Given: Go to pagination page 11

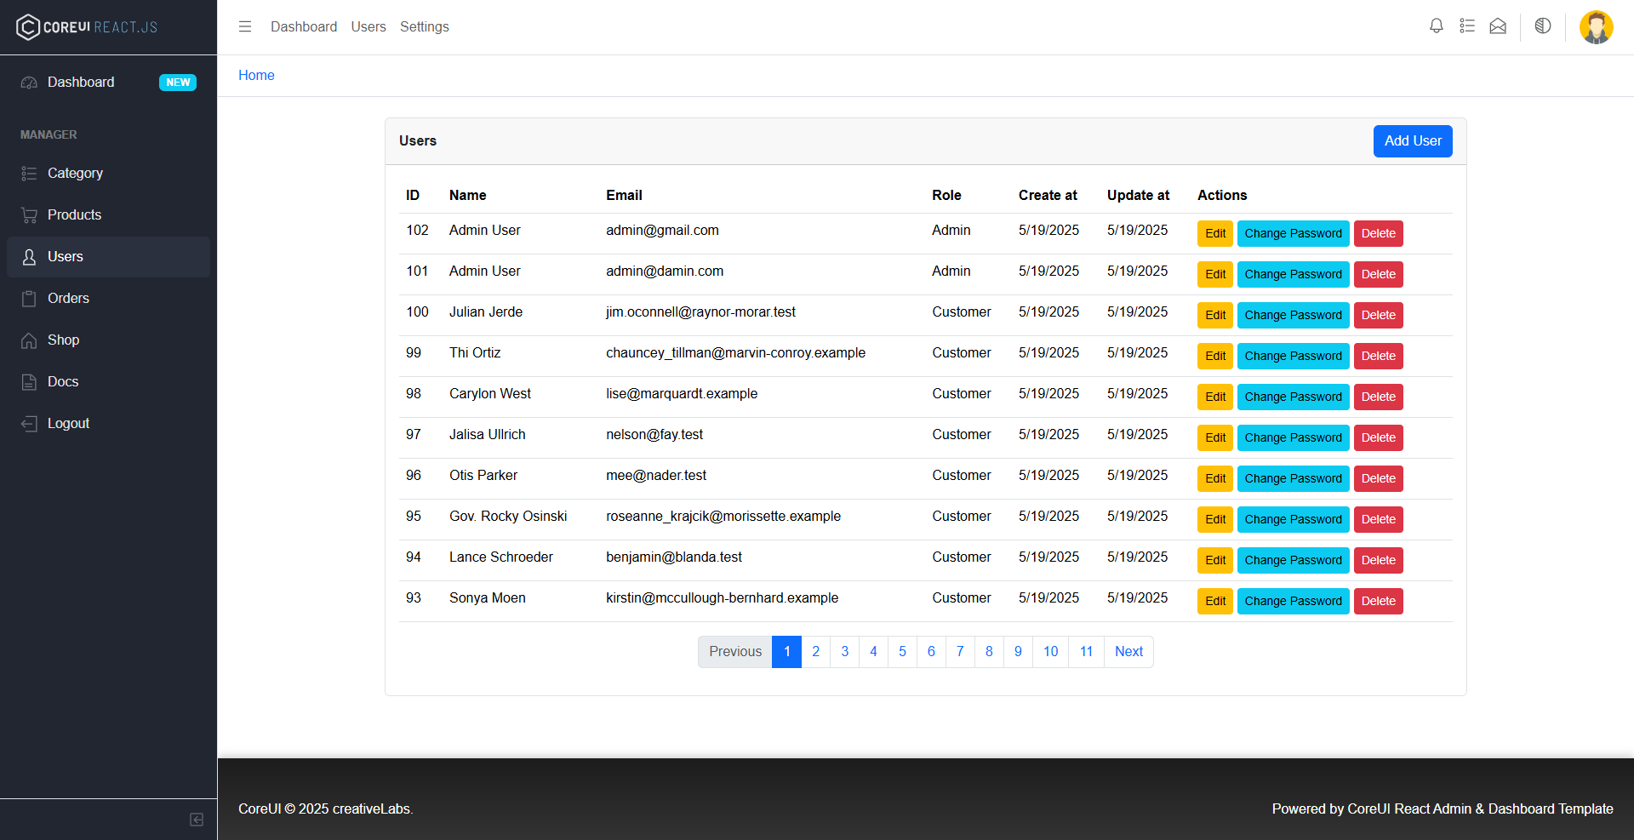Looking at the screenshot, I should pyautogui.click(x=1086, y=652).
